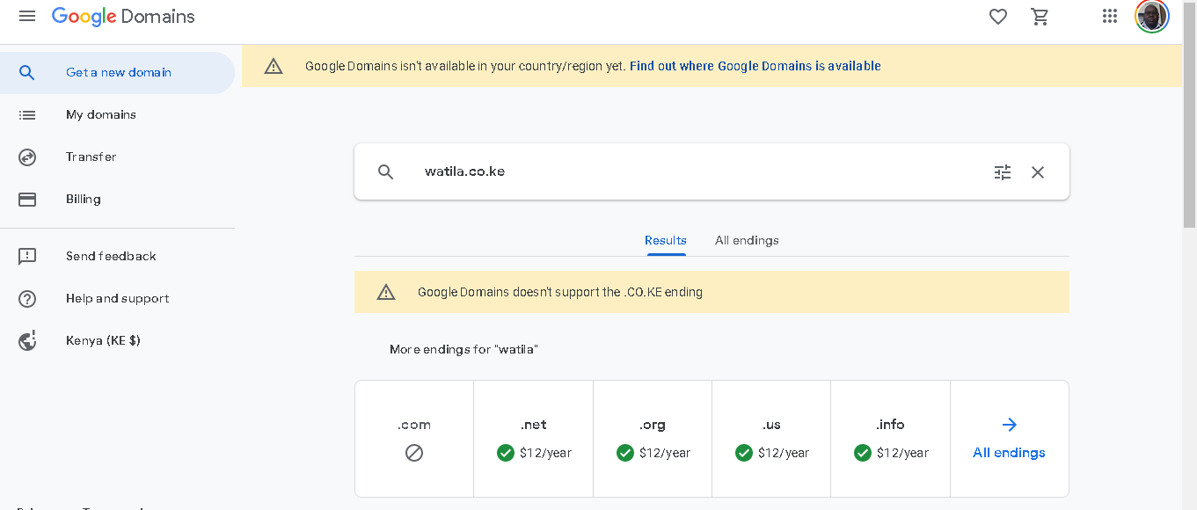
Task: Click the Billing card icon
Action: point(27,200)
